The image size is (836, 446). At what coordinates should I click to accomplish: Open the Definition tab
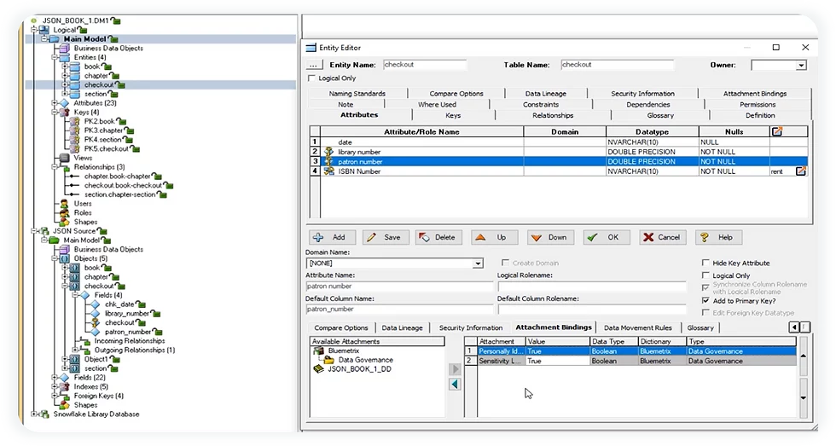tap(760, 115)
